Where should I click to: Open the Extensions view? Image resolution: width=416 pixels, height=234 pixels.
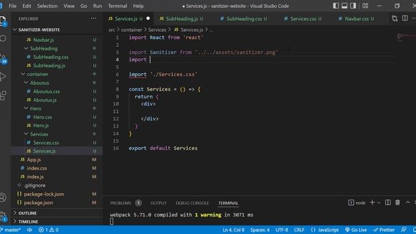pyautogui.click(x=3, y=96)
